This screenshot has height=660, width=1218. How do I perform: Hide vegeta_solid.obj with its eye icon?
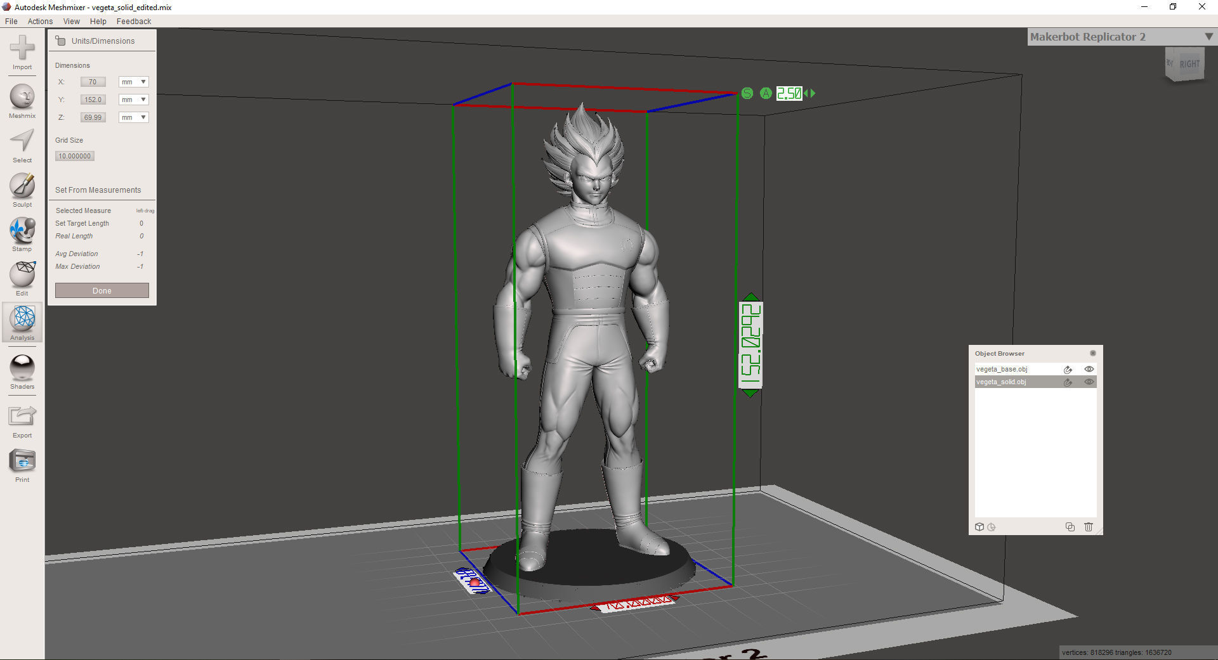coord(1089,382)
